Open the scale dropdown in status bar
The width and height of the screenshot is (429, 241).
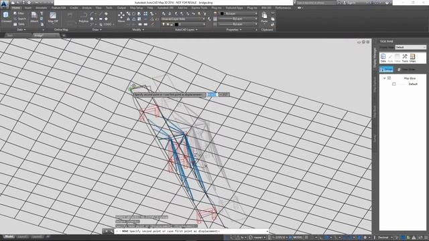tap(279, 238)
